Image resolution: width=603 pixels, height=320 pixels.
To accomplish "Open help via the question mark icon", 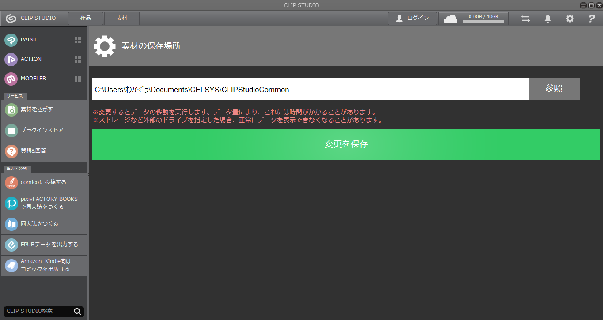I will coord(592,19).
